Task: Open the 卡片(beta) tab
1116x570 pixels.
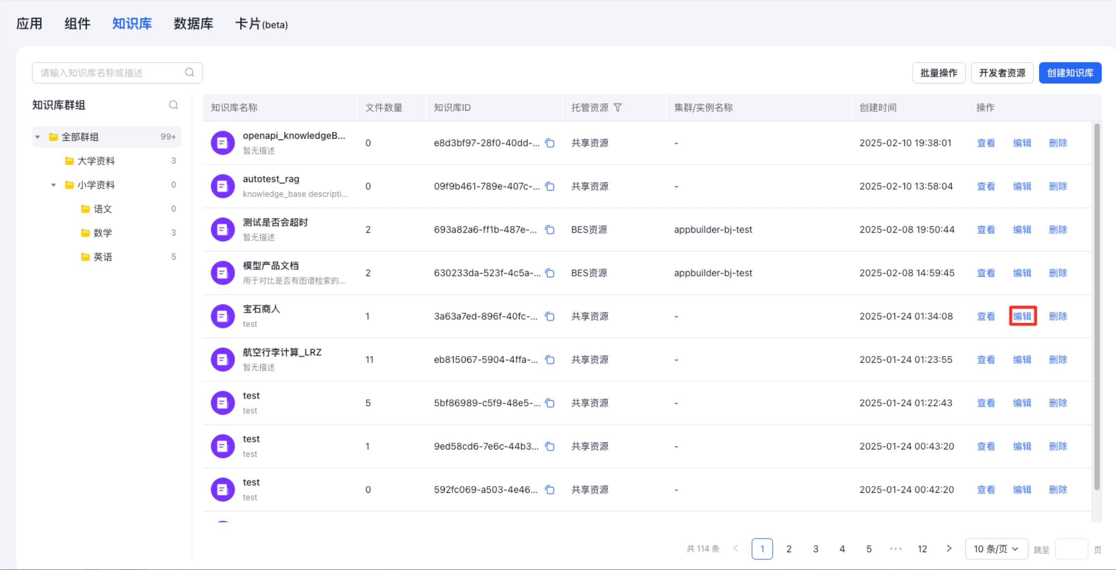Action: (x=261, y=24)
